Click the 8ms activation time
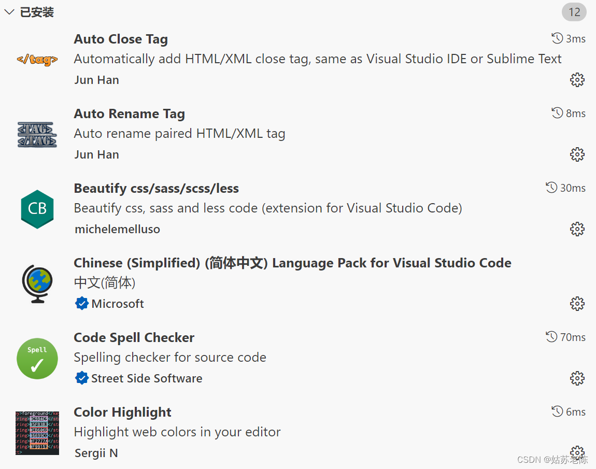This screenshot has width=596, height=469. 575,113
